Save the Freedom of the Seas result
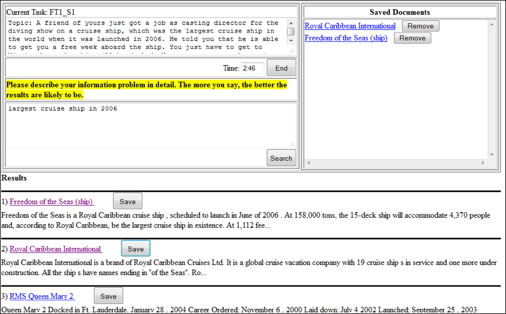The image size is (506, 314). pos(127,202)
